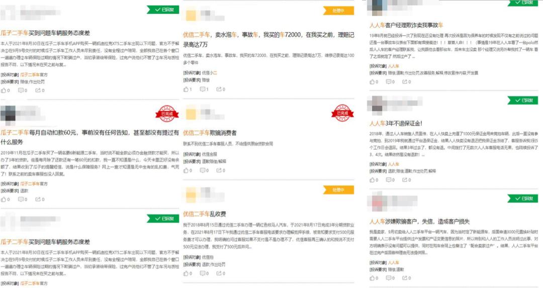Open the 人人车3年不退保证金! complaint title
543x288 pixels.
coord(396,123)
